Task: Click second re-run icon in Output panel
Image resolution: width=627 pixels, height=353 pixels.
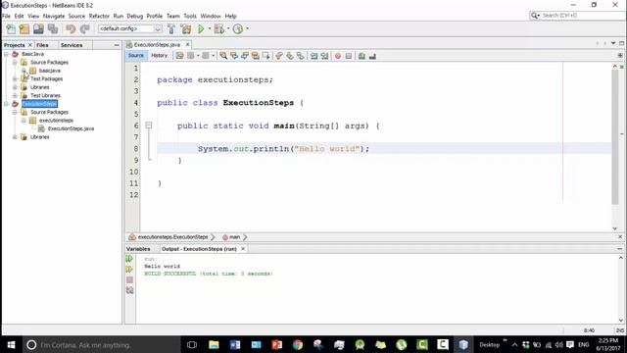Action: [129, 270]
